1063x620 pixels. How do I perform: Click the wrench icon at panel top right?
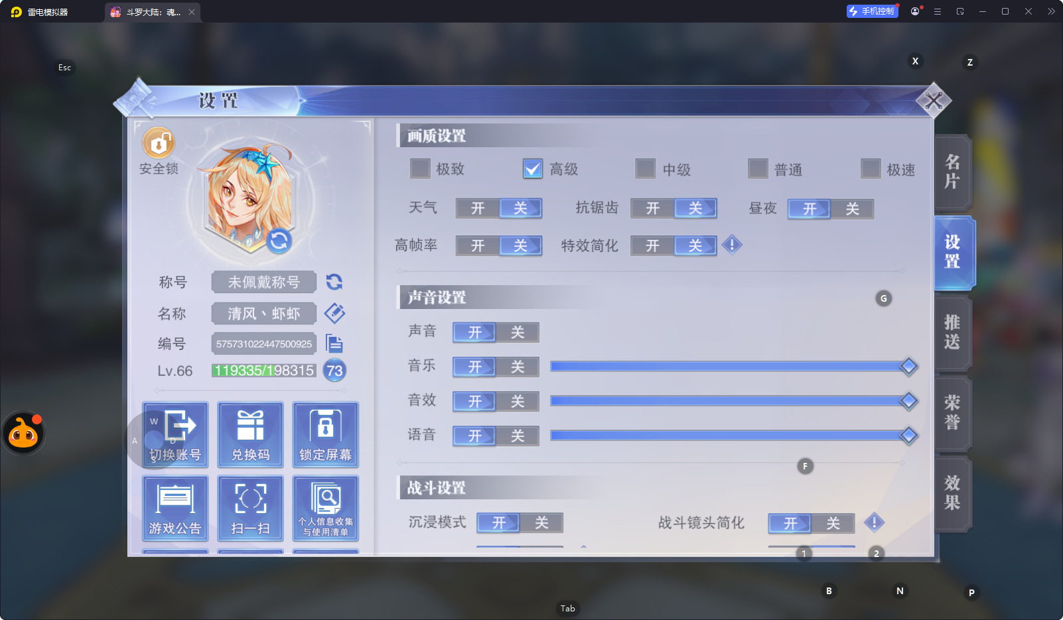pos(934,101)
